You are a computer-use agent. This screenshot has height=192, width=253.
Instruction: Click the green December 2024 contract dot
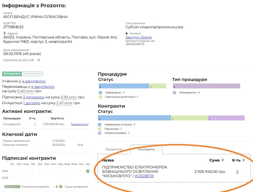coord(88,171)
